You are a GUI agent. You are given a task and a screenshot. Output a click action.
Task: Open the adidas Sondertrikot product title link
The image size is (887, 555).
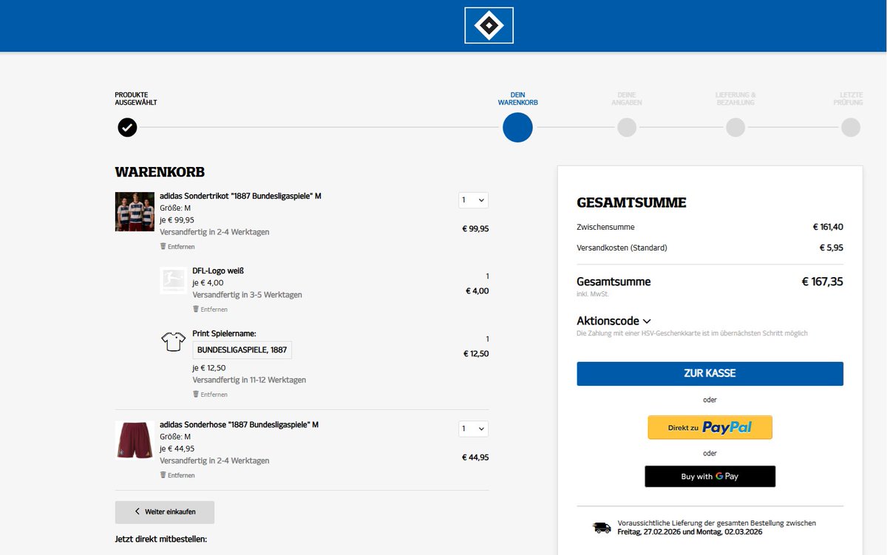(x=240, y=196)
